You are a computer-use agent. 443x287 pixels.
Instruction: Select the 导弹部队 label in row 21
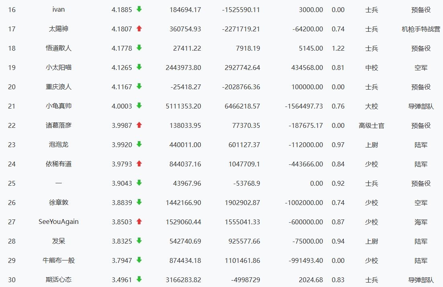tap(421, 106)
